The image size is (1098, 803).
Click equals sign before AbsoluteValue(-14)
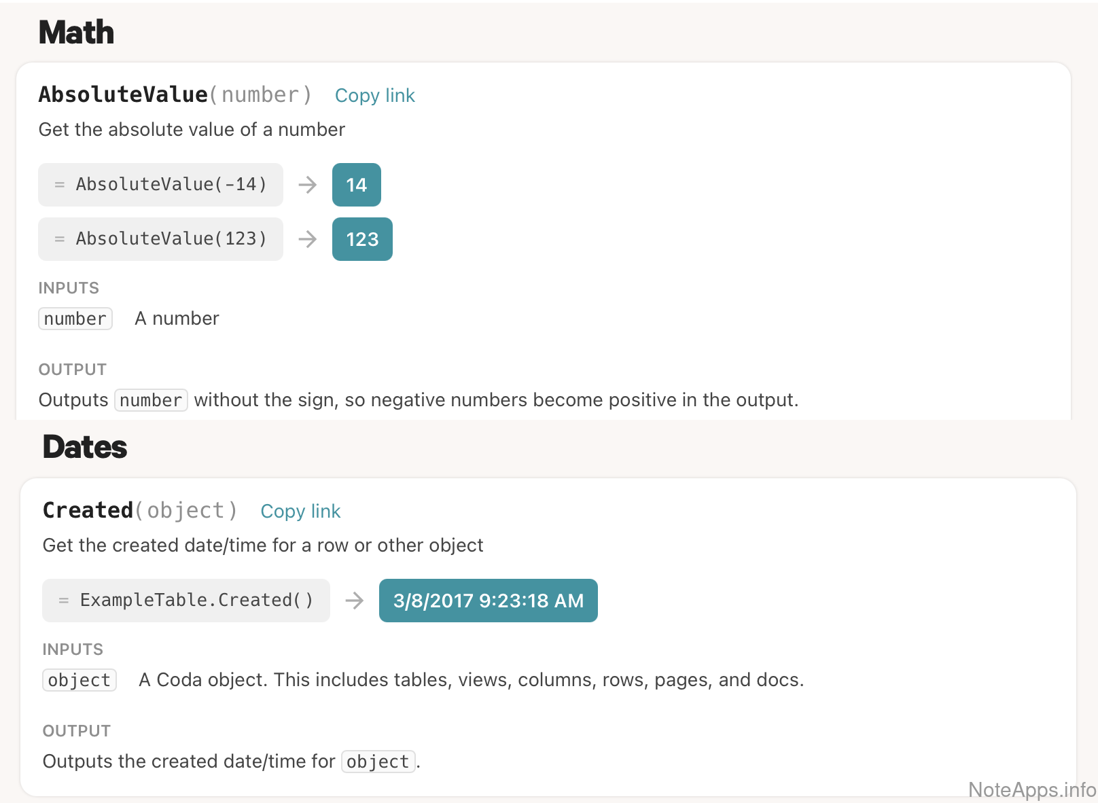(x=60, y=185)
